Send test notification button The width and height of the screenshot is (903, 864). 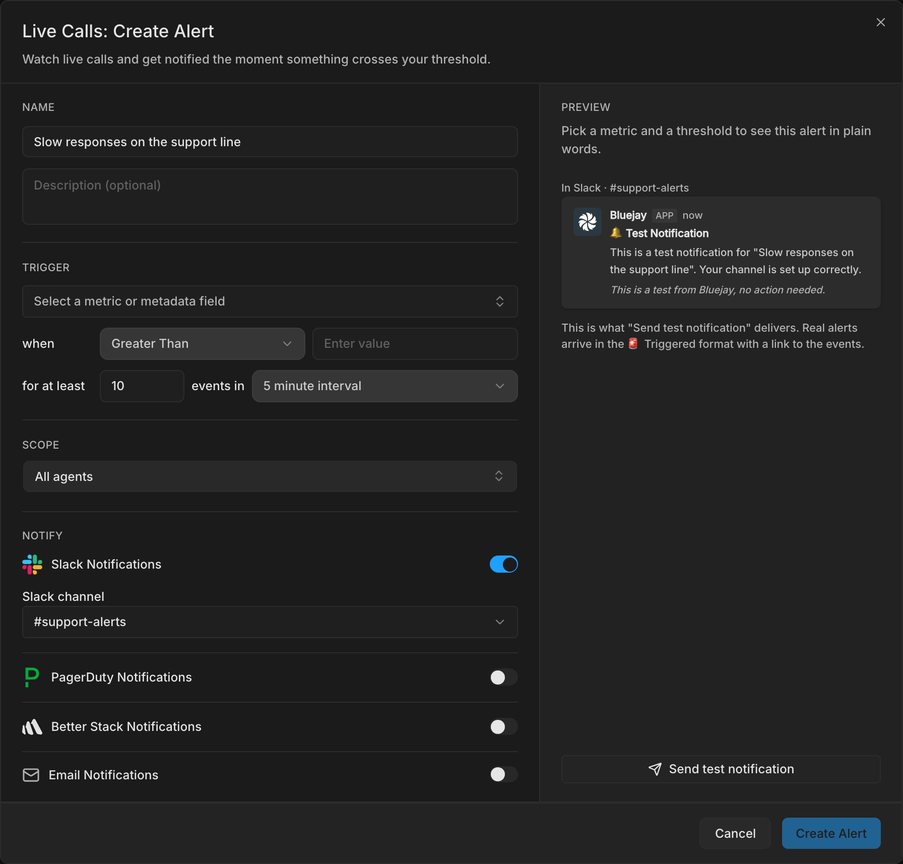721,769
